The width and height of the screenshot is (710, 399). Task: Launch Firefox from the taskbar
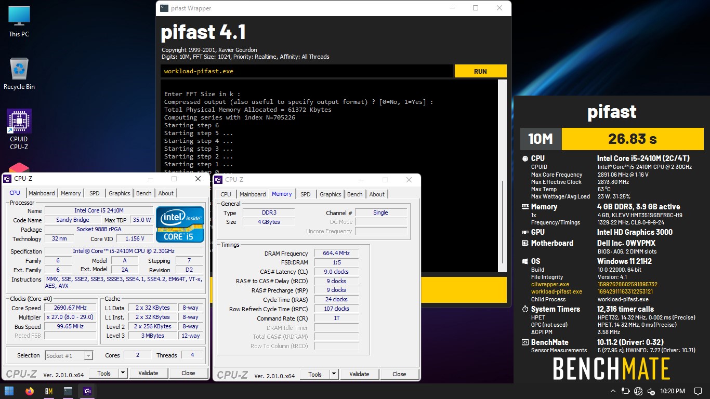point(29,391)
